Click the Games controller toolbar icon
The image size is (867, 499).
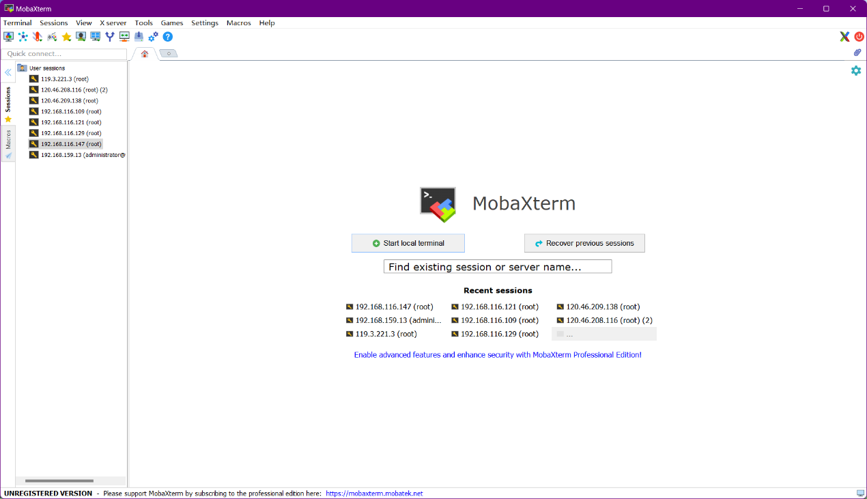tap(52, 36)
